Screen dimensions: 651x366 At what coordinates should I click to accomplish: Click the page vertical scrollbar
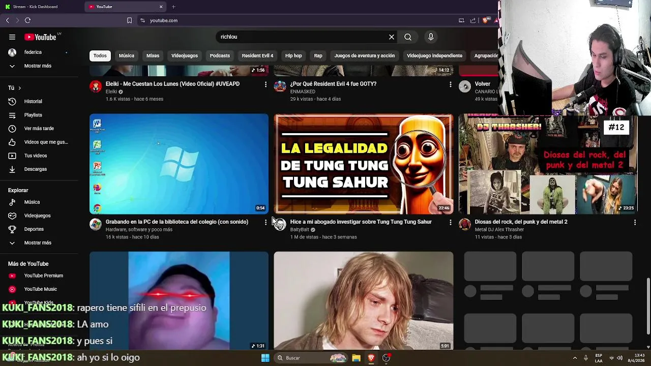pyautogui.click(x=648, y=305)
